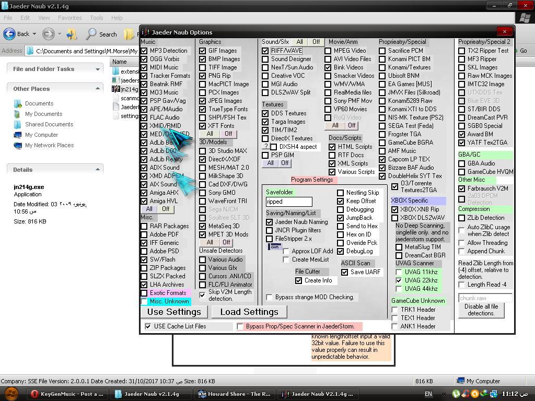Enable ZLib Detection checkbox
This screenshot has height=401, width=535.
462,218
